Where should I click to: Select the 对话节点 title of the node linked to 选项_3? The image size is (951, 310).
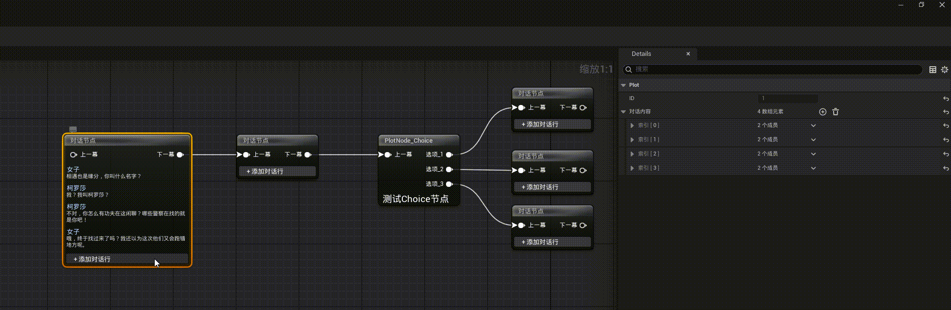pyautogui.click(x=531, y=211)
